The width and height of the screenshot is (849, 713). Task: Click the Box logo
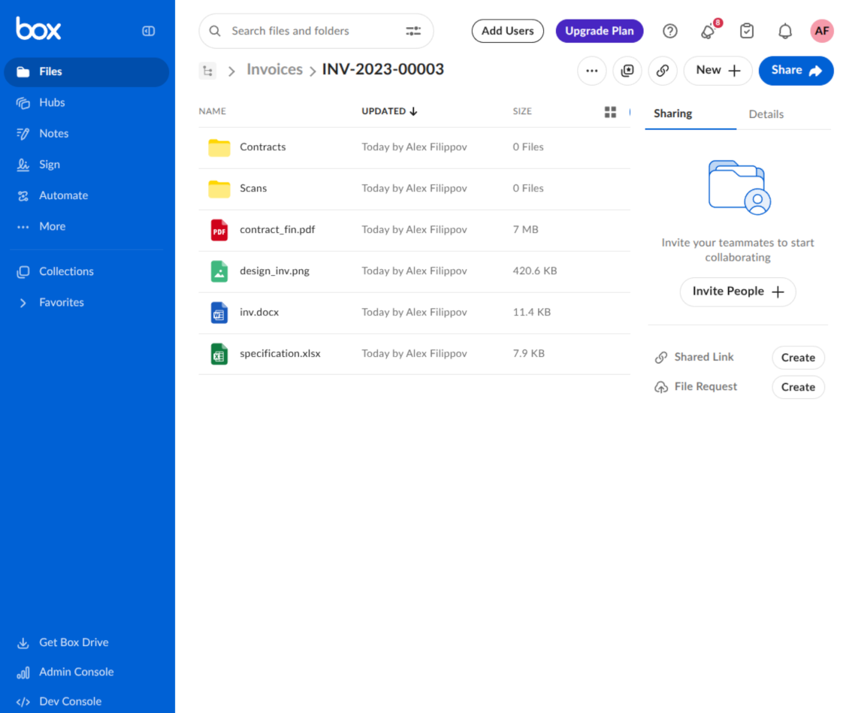click(38, 29)
